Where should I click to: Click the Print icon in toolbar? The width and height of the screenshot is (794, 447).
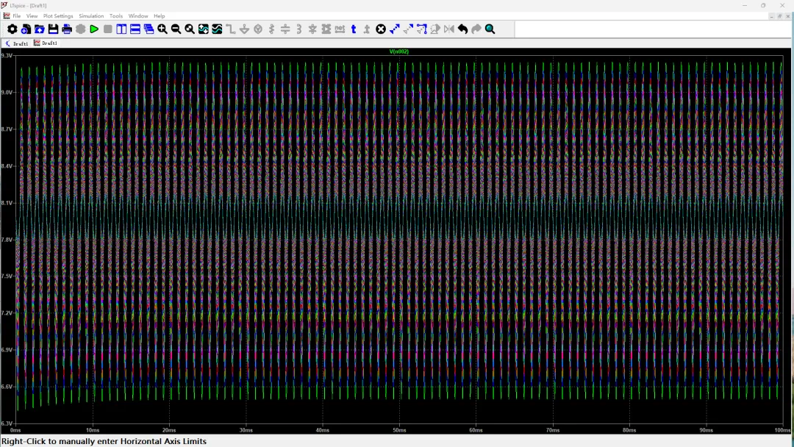tap(67, 29)
